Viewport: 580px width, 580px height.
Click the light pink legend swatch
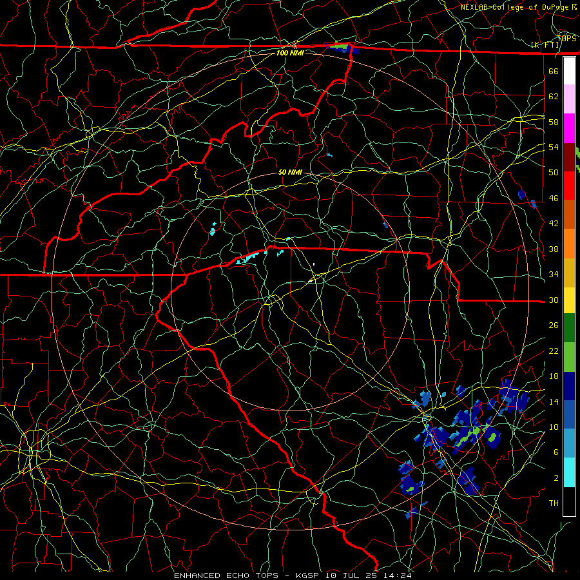tap(569, 99)
